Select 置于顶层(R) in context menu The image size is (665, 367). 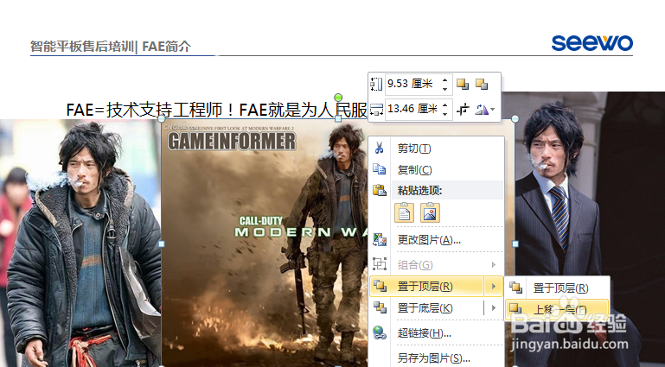pos(426,287)
